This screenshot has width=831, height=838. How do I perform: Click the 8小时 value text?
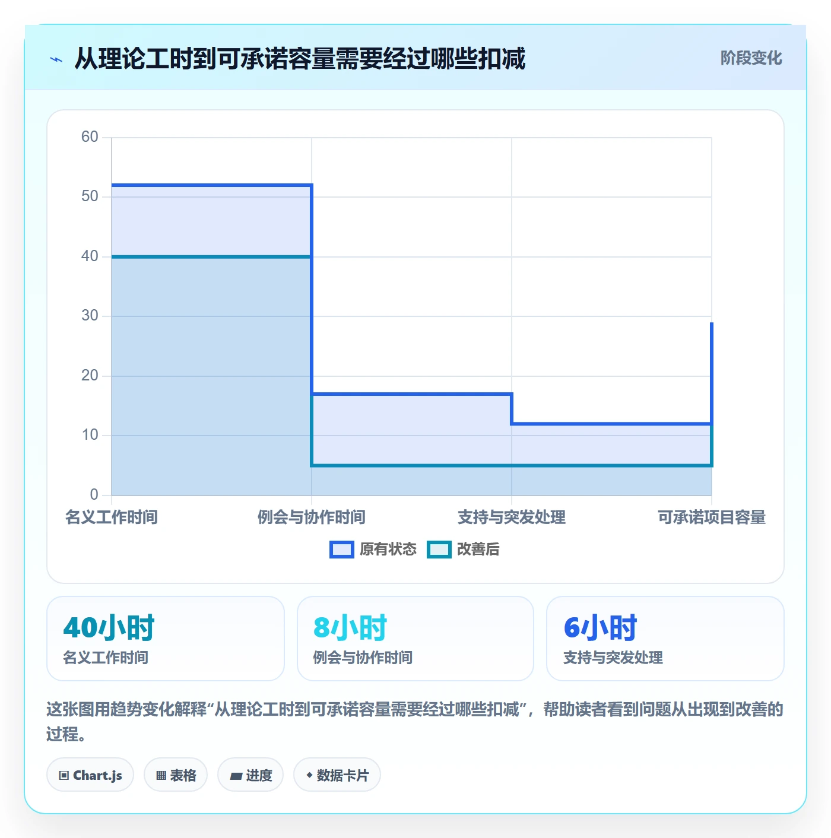pyautogui.click(x=350, y=627)
